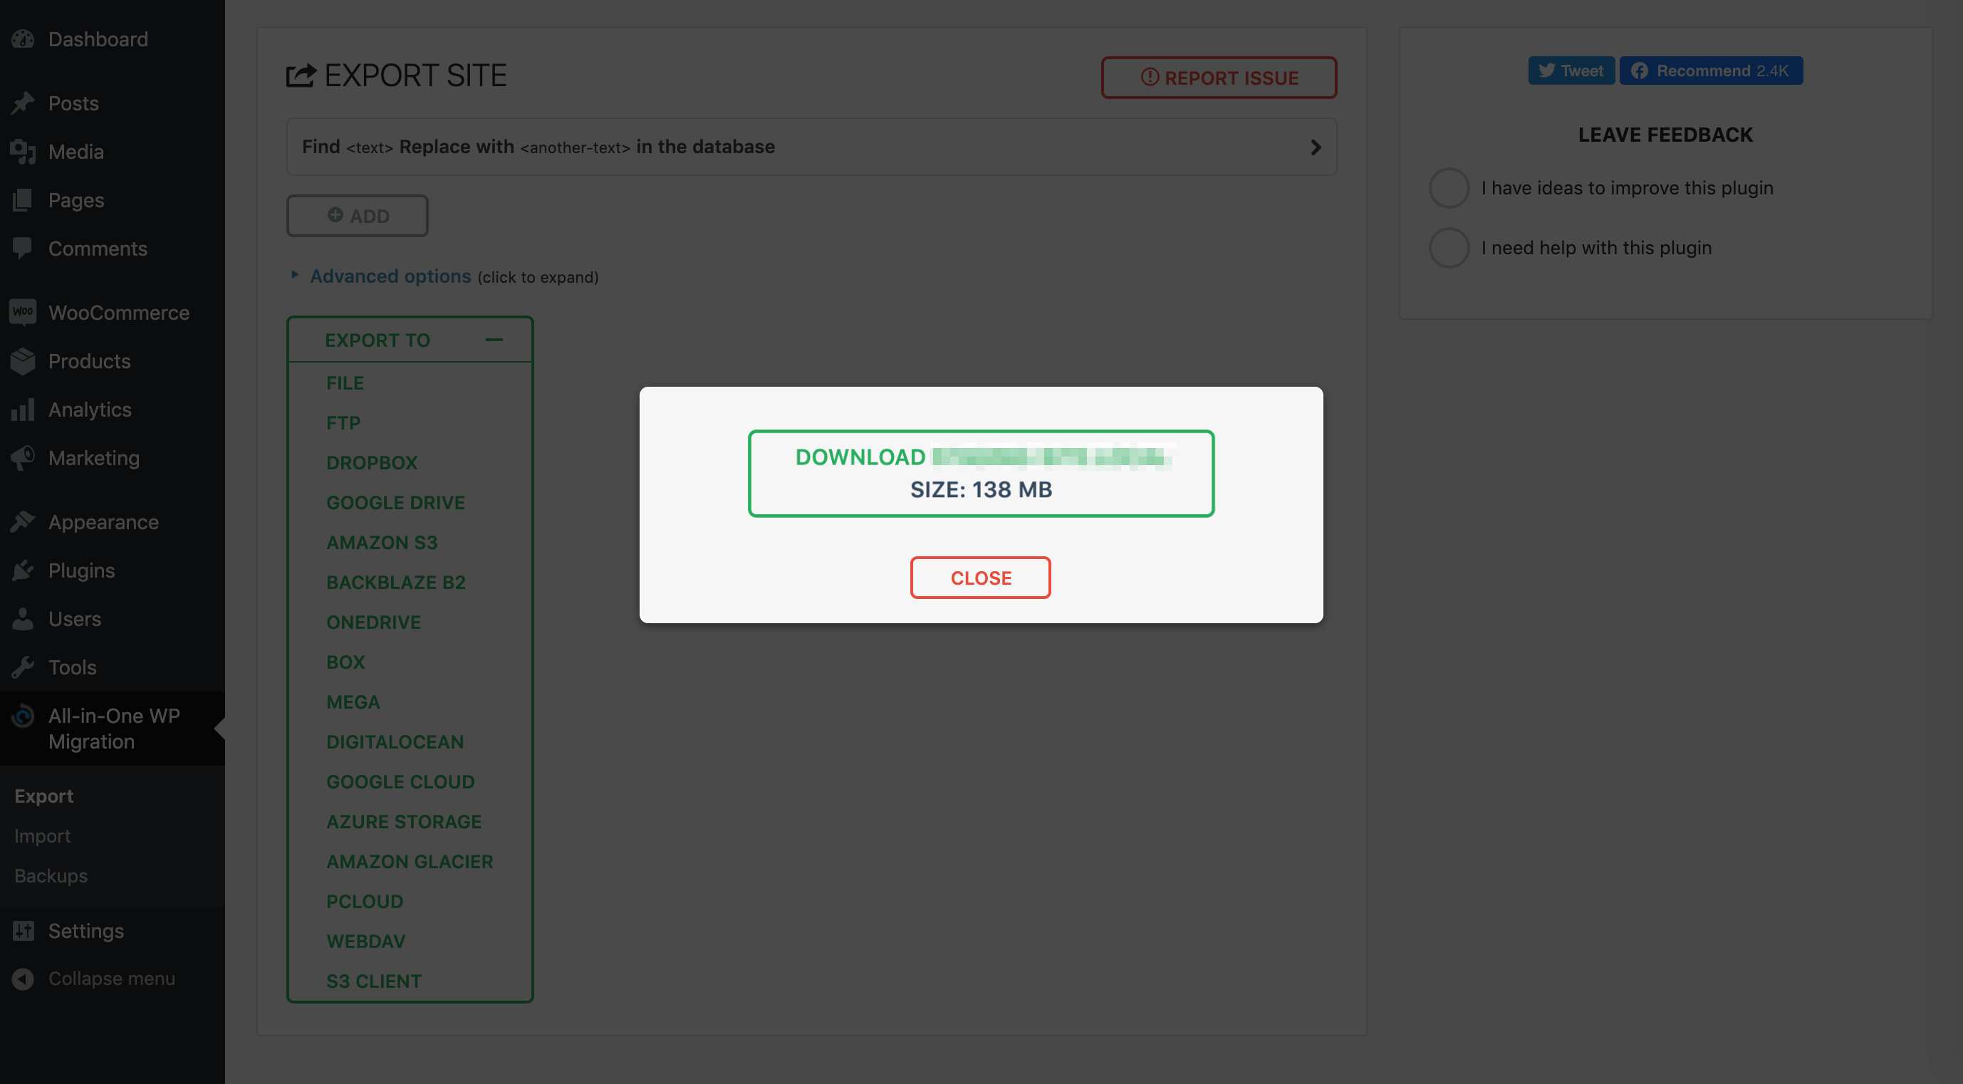
Task: Click the CLOSE button in dialog
Action: (981, 577)
